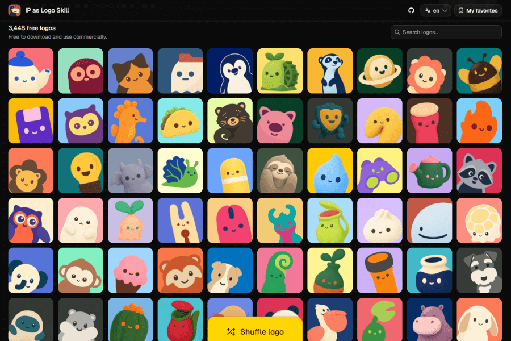Screen dimensions: 511x341
Task: Open the GitHub repository icon
Action: (x=411, y=10)
